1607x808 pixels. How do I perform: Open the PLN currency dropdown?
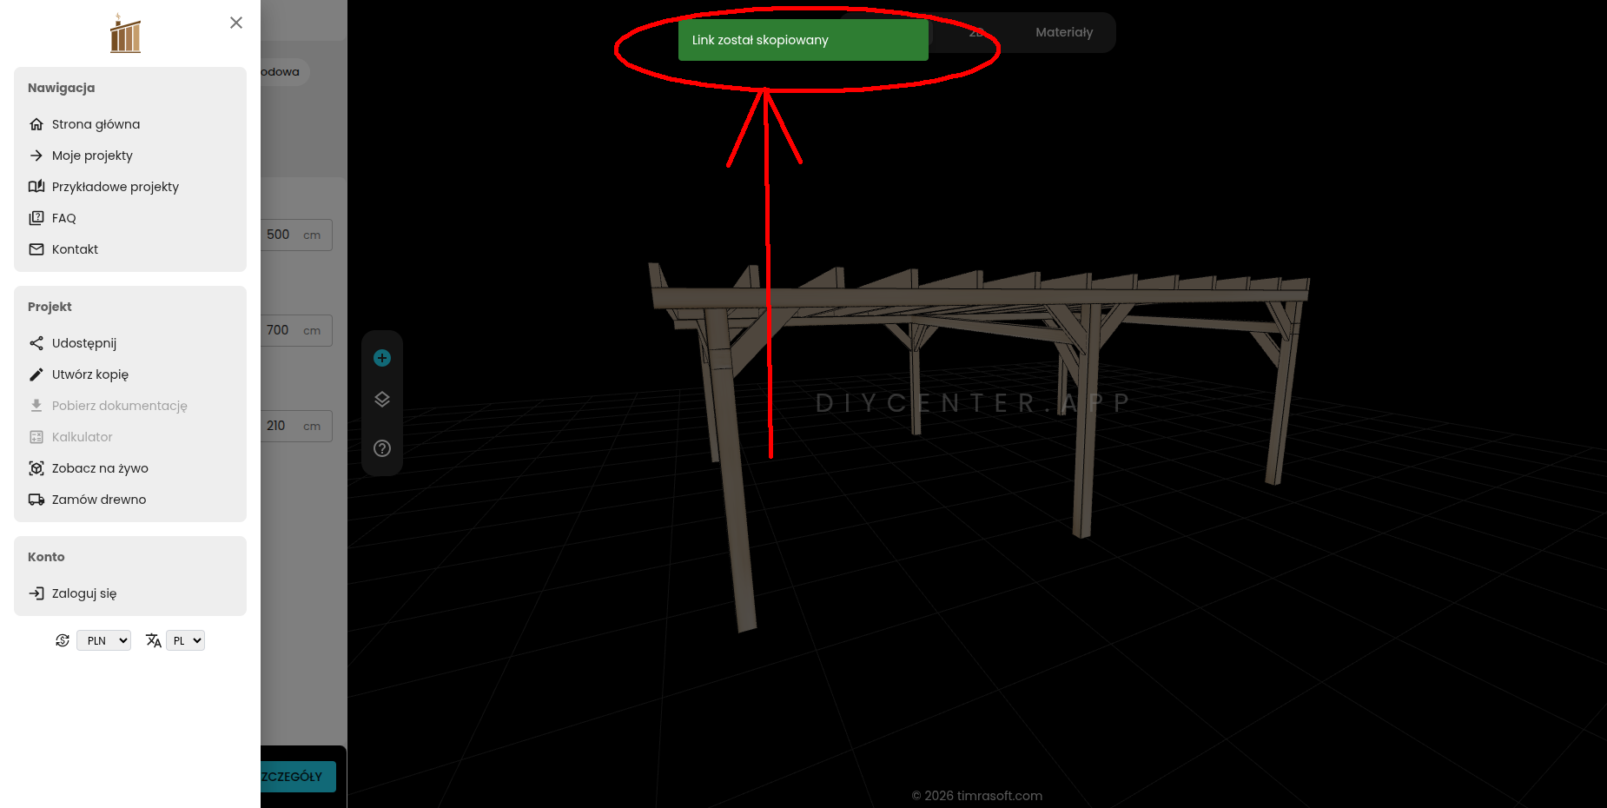(x=104, y=640)
